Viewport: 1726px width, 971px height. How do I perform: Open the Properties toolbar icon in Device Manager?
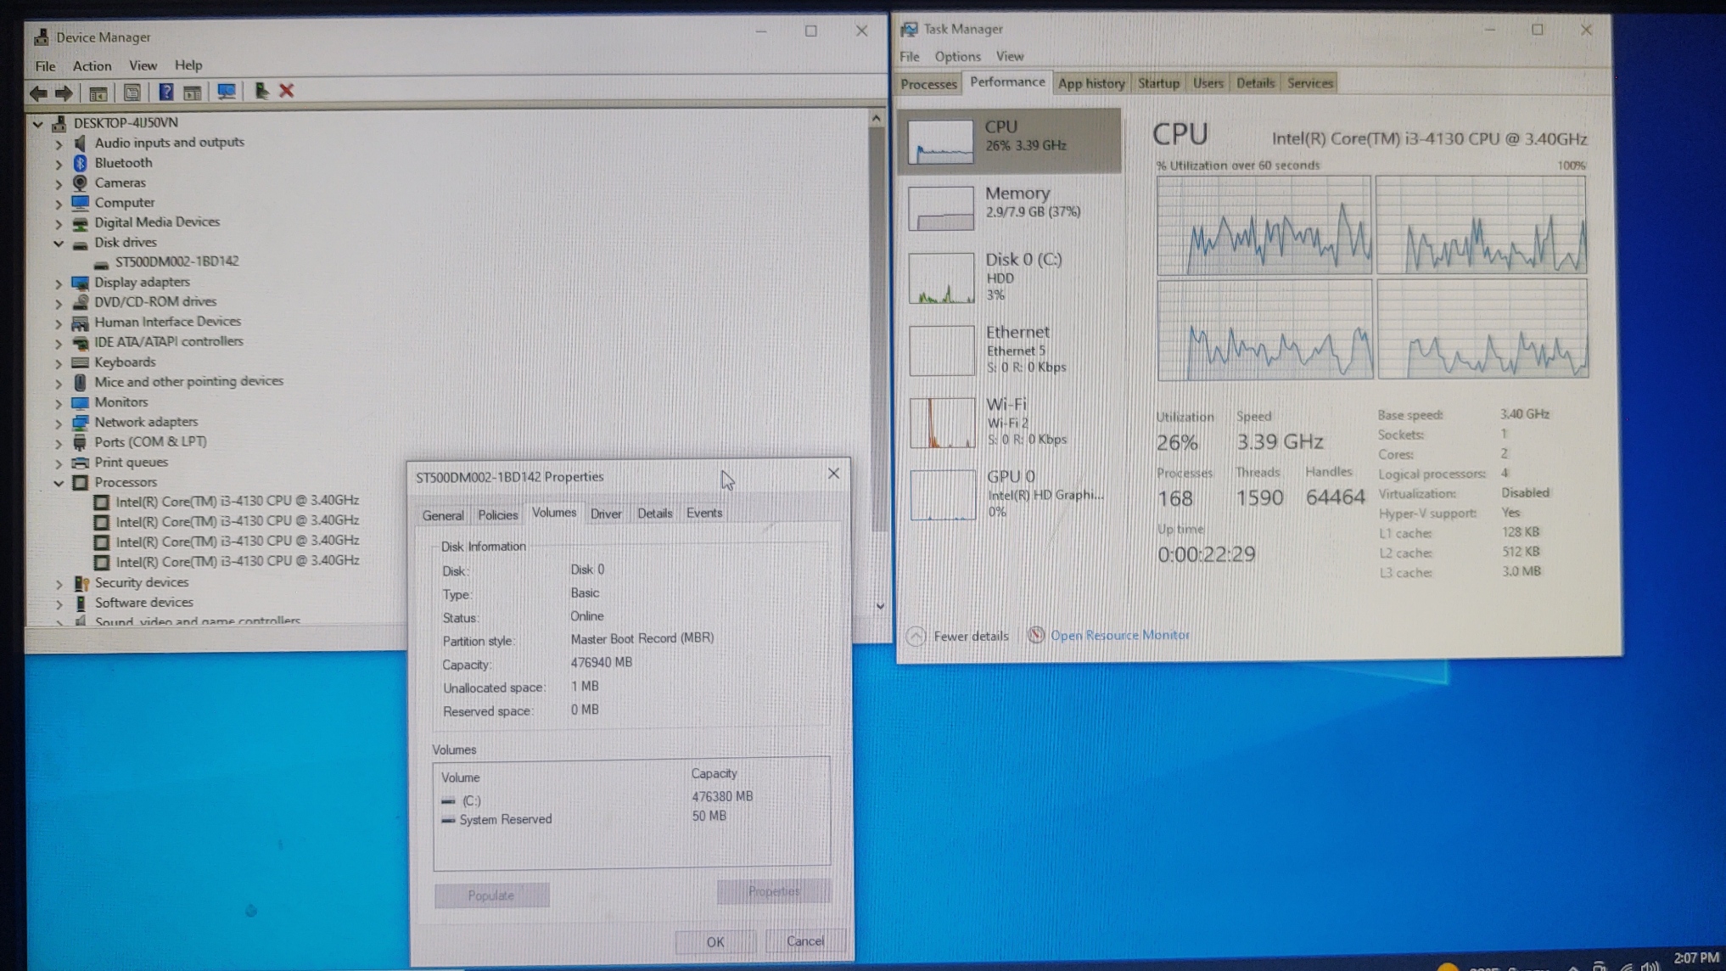pyautogui.click(x=132, y=92)
